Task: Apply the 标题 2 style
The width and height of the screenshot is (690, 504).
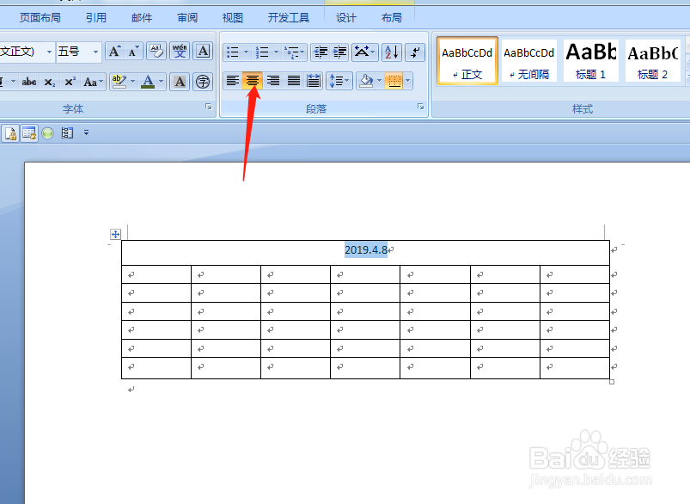Action: coord(652,60)
